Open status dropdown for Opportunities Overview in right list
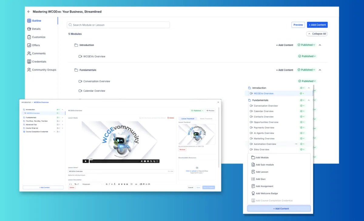 coord(302,122)
